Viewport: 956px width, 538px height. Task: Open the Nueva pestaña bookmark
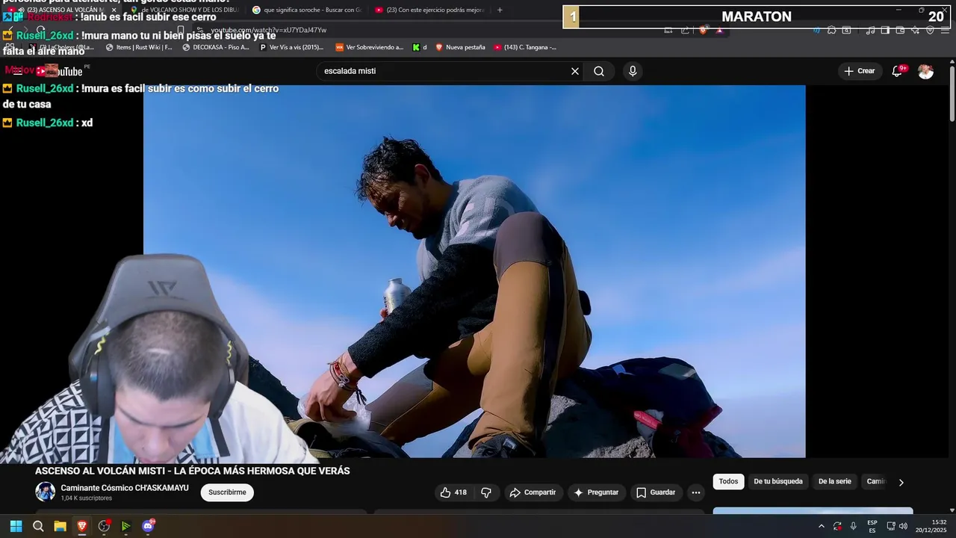click(460, 47)
